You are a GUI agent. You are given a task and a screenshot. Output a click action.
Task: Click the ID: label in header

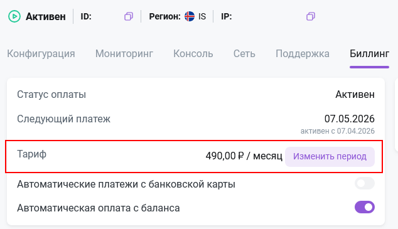(86, 16)
